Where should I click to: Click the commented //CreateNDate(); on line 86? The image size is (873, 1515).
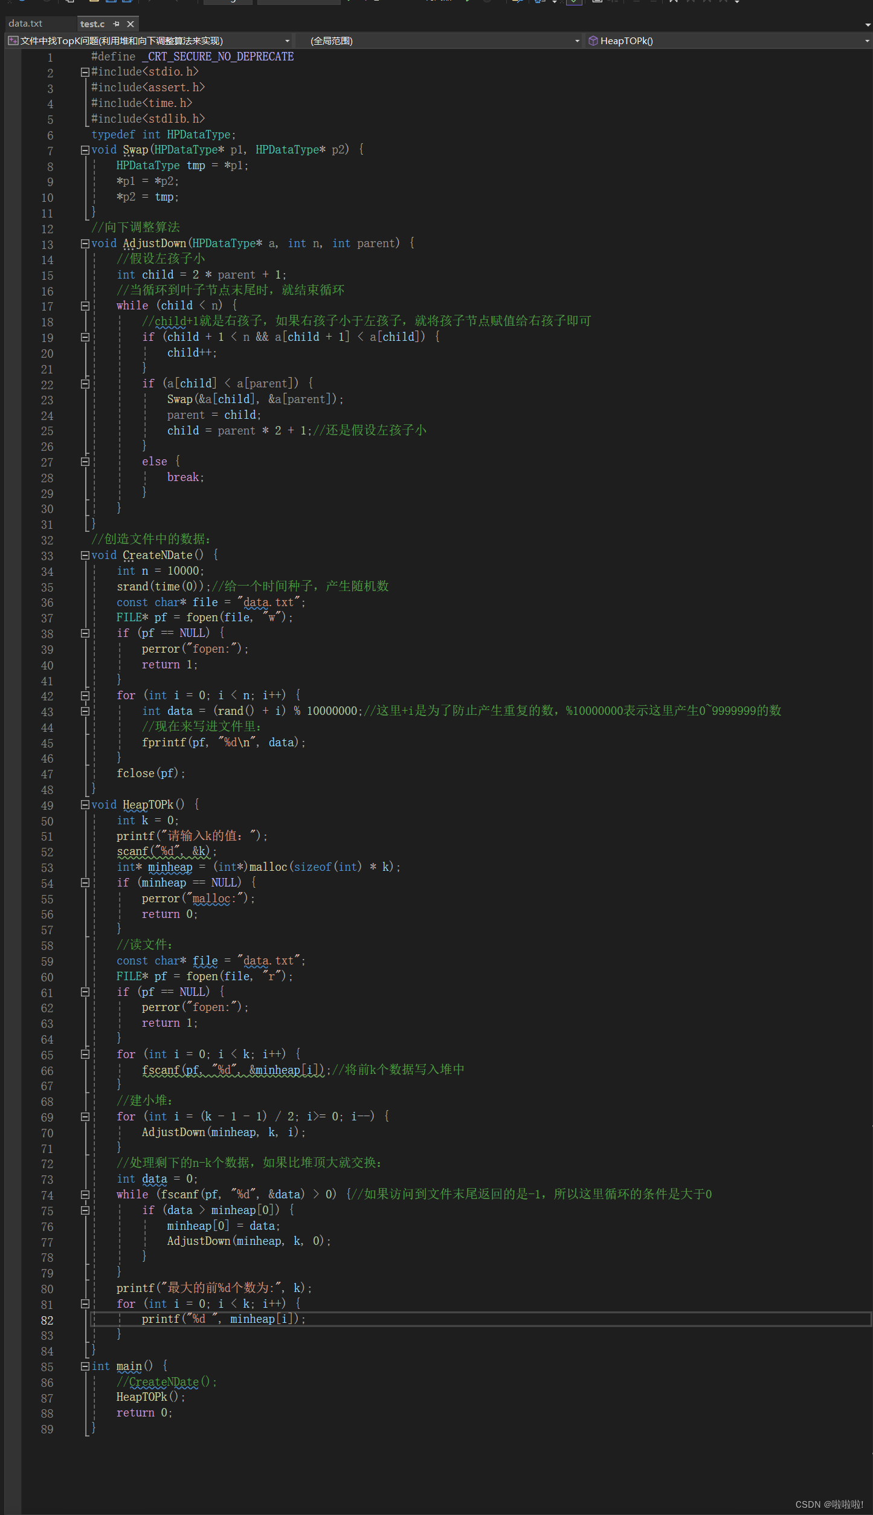pos(167,1382)
